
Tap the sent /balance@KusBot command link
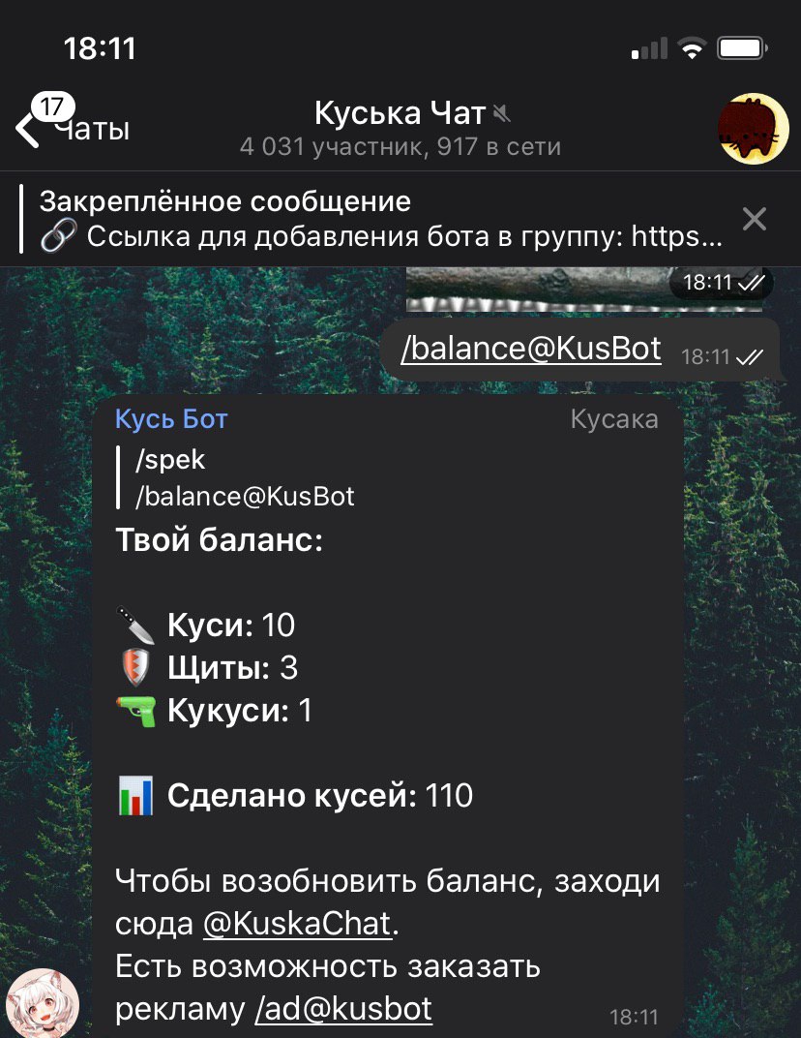531,349
